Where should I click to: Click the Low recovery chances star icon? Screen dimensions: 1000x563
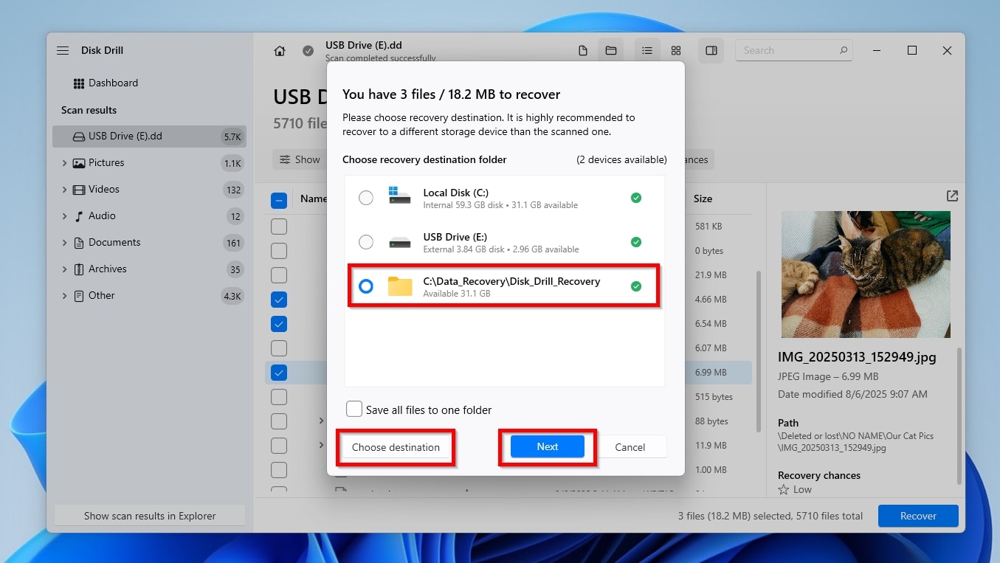click(x=784, y=490)
